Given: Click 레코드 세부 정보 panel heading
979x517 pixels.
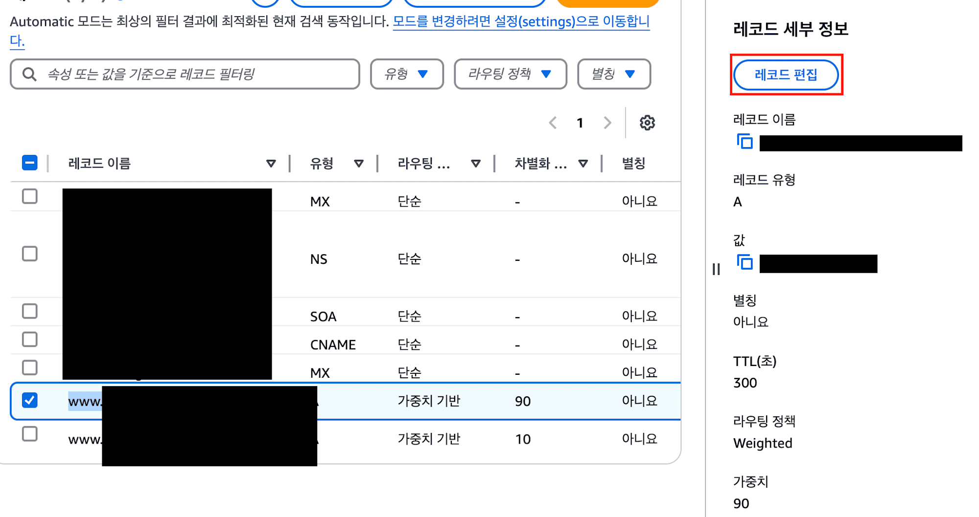Looking at the screenshot, I should point(791,29).
